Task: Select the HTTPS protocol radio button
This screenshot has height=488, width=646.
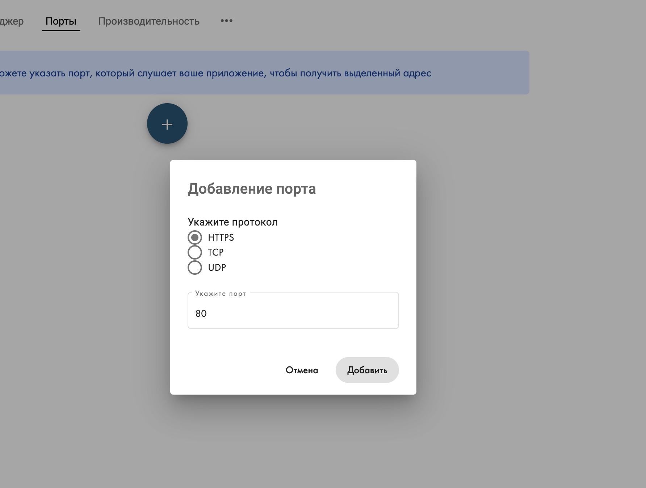Action: pos(195,237)
